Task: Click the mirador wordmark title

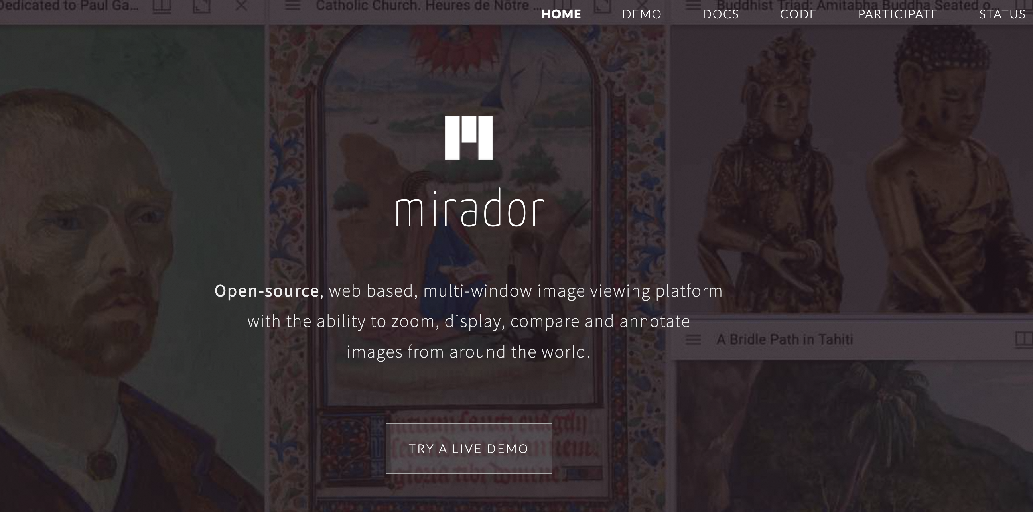Action: click(469, 208)
